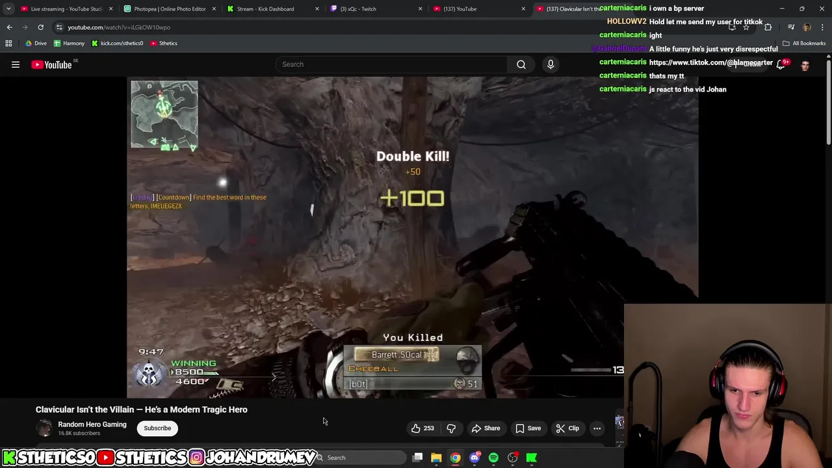Screen dimensions: 832x468
Task: Open the All Bookmarks folder
Action: pos(804,43)
